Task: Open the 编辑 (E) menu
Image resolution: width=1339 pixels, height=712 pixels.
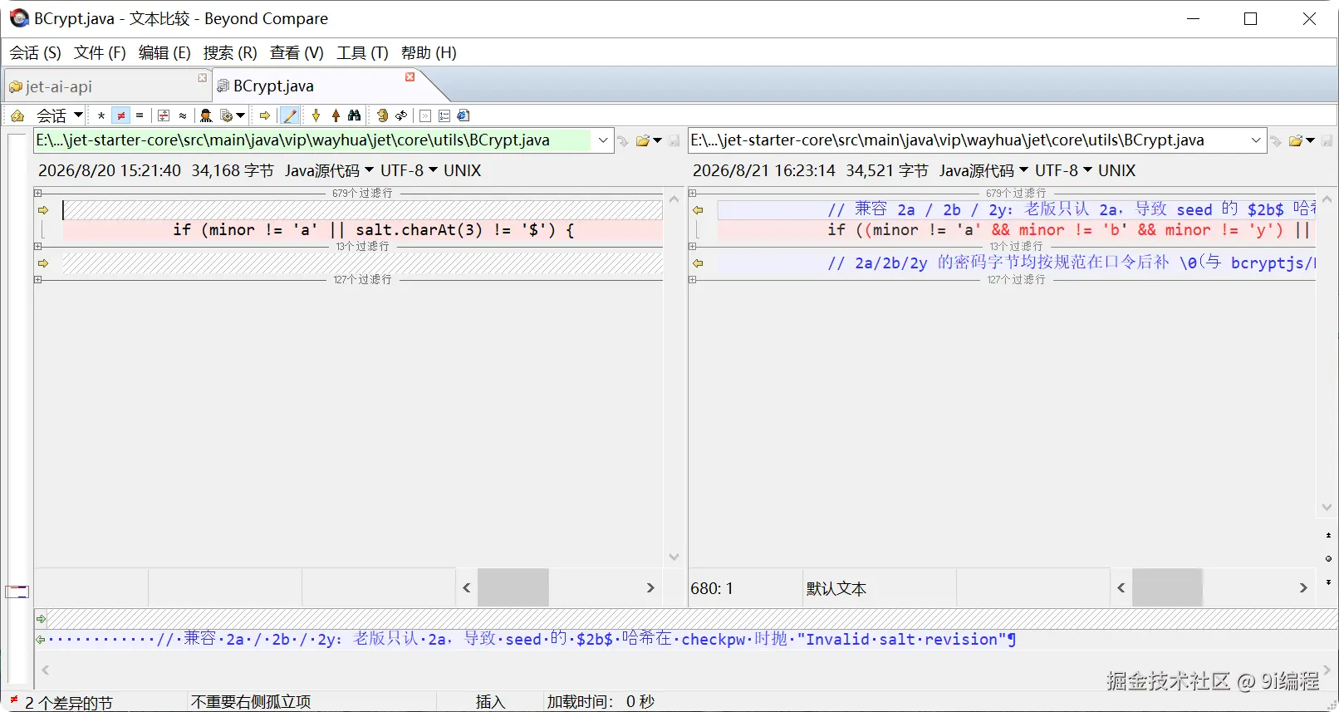Action: point(164,52)
